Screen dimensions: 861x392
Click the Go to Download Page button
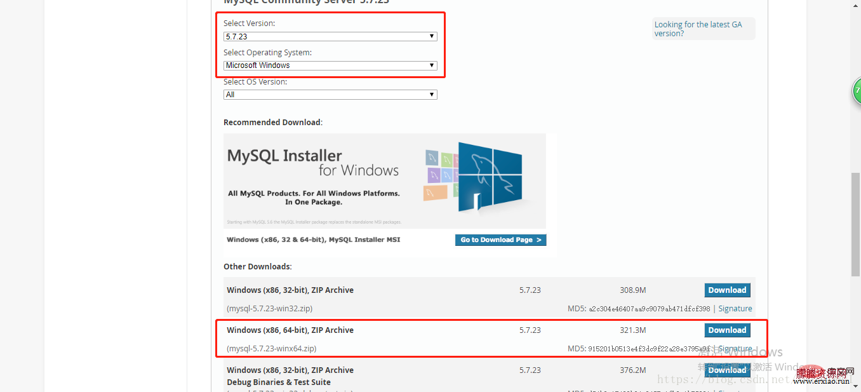[501, 240]
